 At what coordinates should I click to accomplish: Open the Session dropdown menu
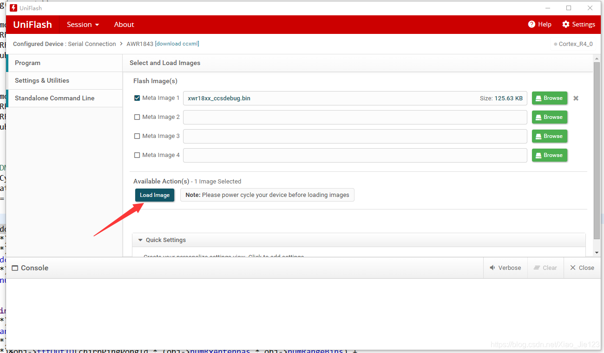pyautogui.click(x=83, y=25)
